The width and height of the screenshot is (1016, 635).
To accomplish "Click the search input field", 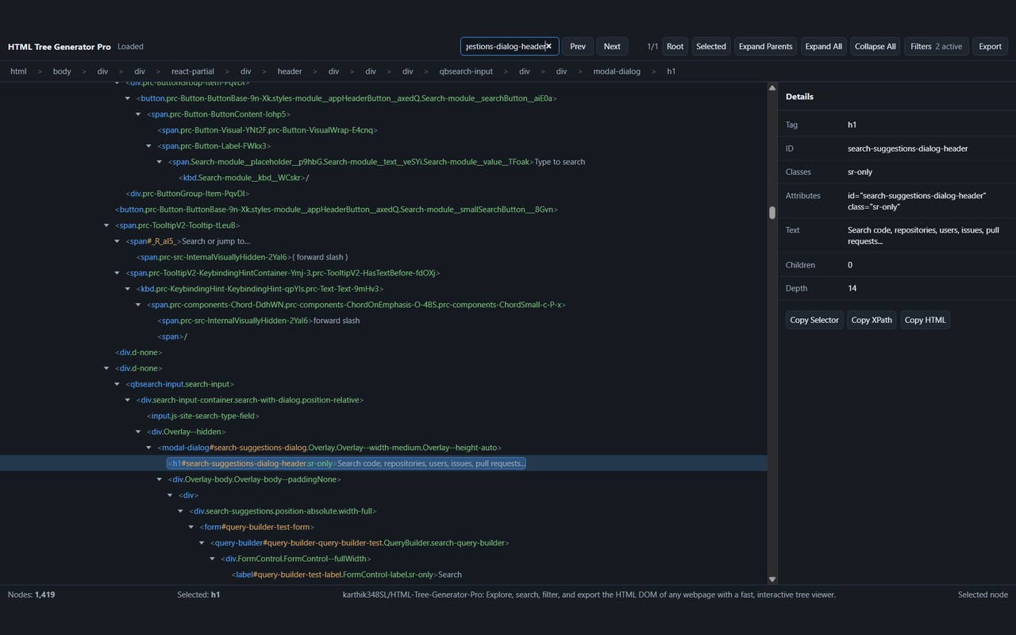I will click(510, 46).
